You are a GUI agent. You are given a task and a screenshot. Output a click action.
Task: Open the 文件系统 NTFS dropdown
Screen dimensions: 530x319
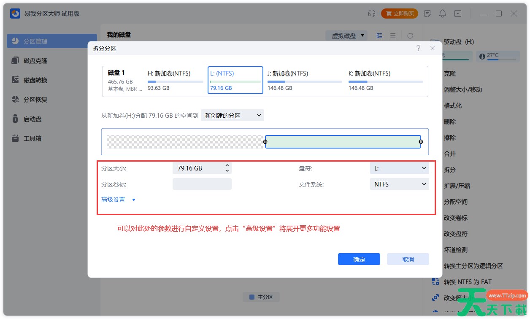[399, 184]
